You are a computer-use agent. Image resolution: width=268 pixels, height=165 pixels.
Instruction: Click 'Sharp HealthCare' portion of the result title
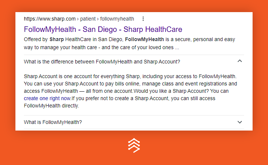153,29
